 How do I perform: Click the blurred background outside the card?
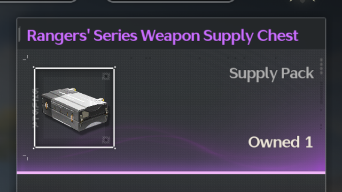coord(8,98)
